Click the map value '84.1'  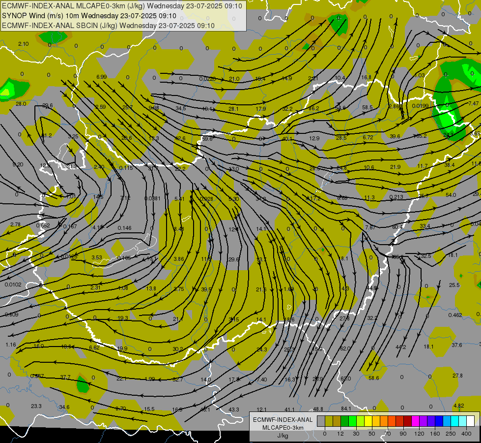click(346, 409)
